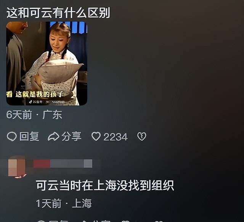This screenshot has width=244, height=222.
Task: Open the pixelated avatar of the replier
Action: 17,168
